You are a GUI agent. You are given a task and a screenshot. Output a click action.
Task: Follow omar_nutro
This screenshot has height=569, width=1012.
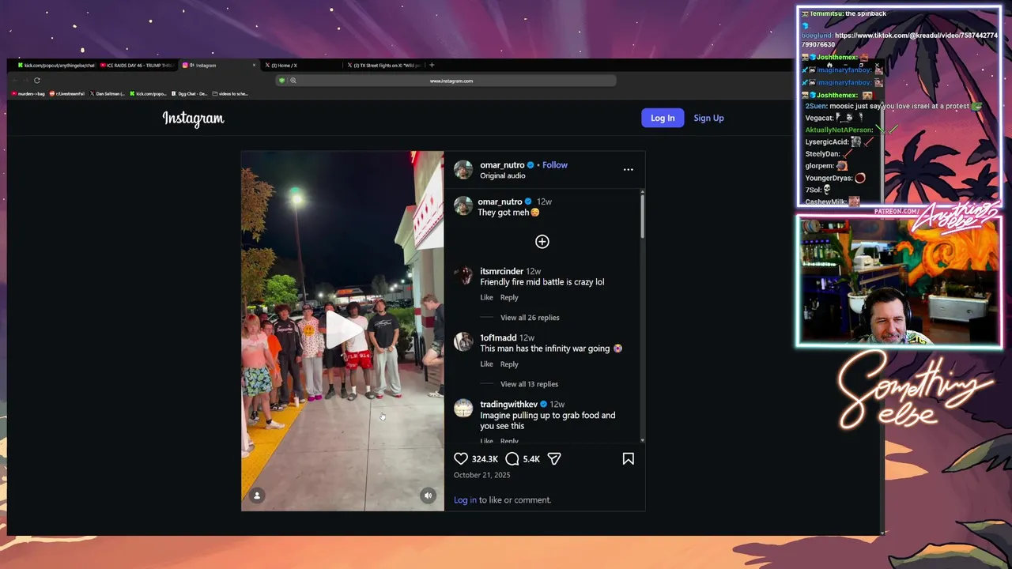click(x=555, y=165)
